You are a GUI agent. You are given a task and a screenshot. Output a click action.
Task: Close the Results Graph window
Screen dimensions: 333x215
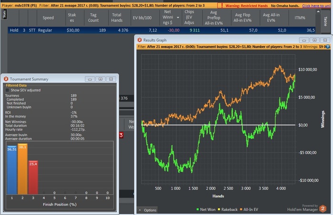point(325,40)
